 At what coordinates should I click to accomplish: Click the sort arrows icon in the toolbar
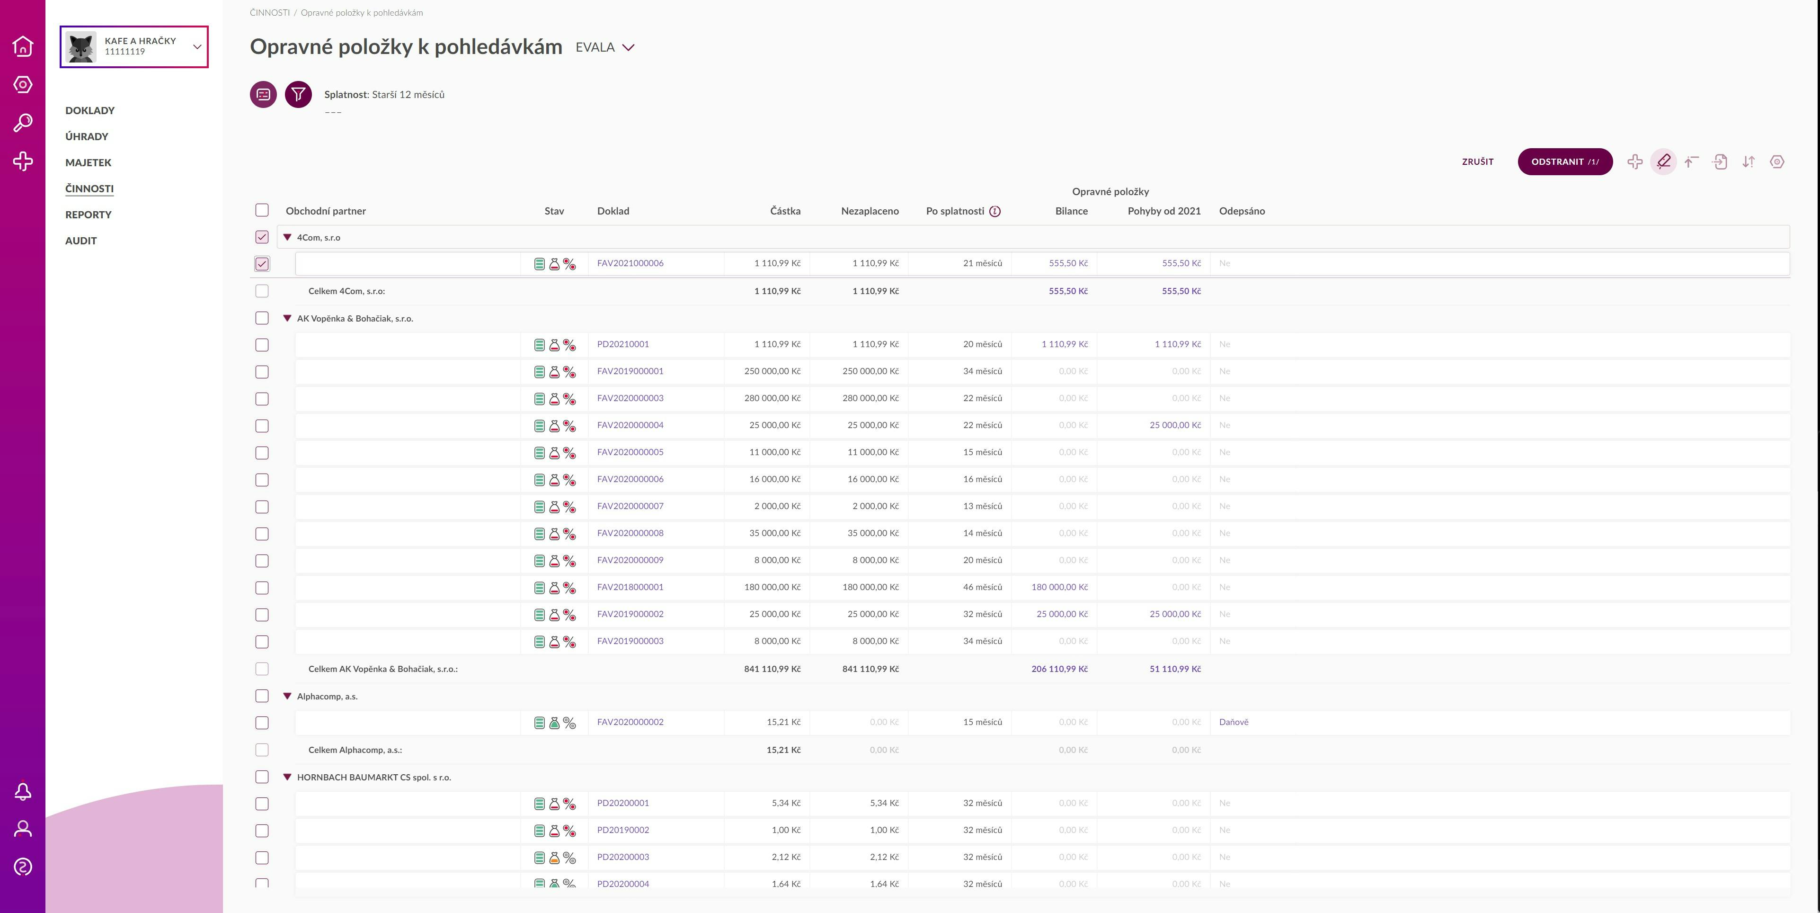click(1749, 162)
